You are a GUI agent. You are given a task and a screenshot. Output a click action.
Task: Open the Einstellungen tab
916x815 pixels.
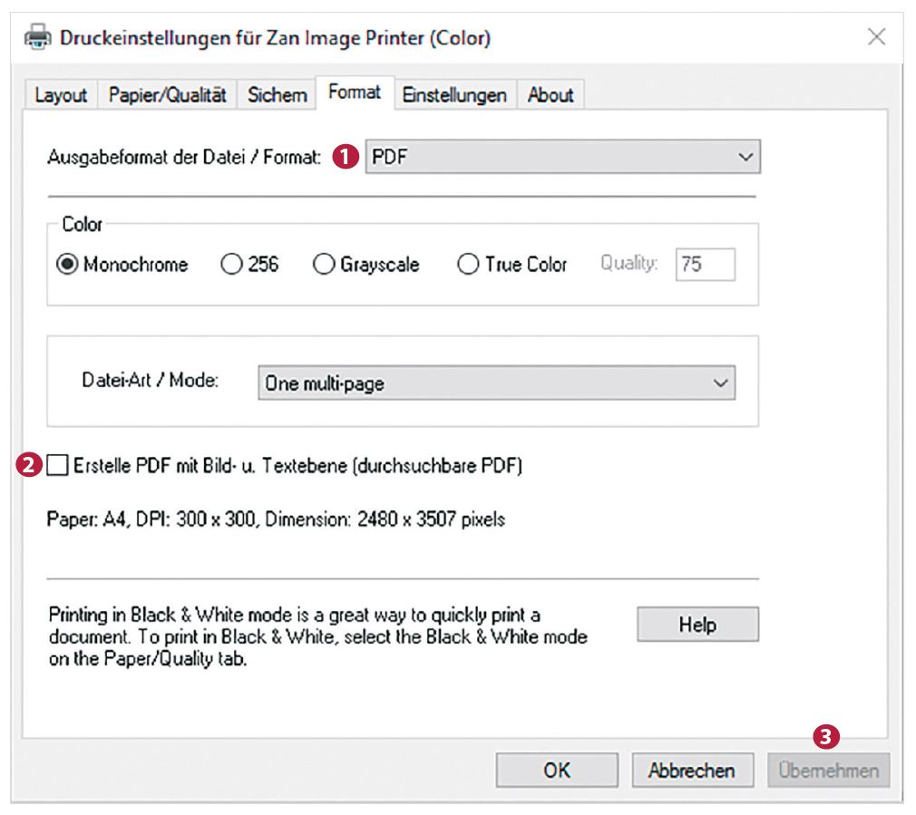pos(454,95)
